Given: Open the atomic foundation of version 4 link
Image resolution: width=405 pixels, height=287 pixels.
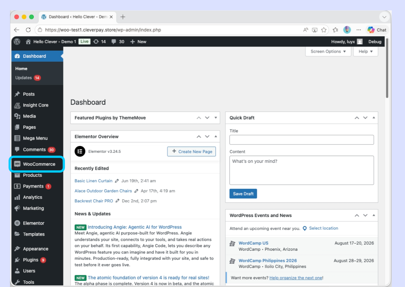Looking at the screenshot, I should point(148,278).
